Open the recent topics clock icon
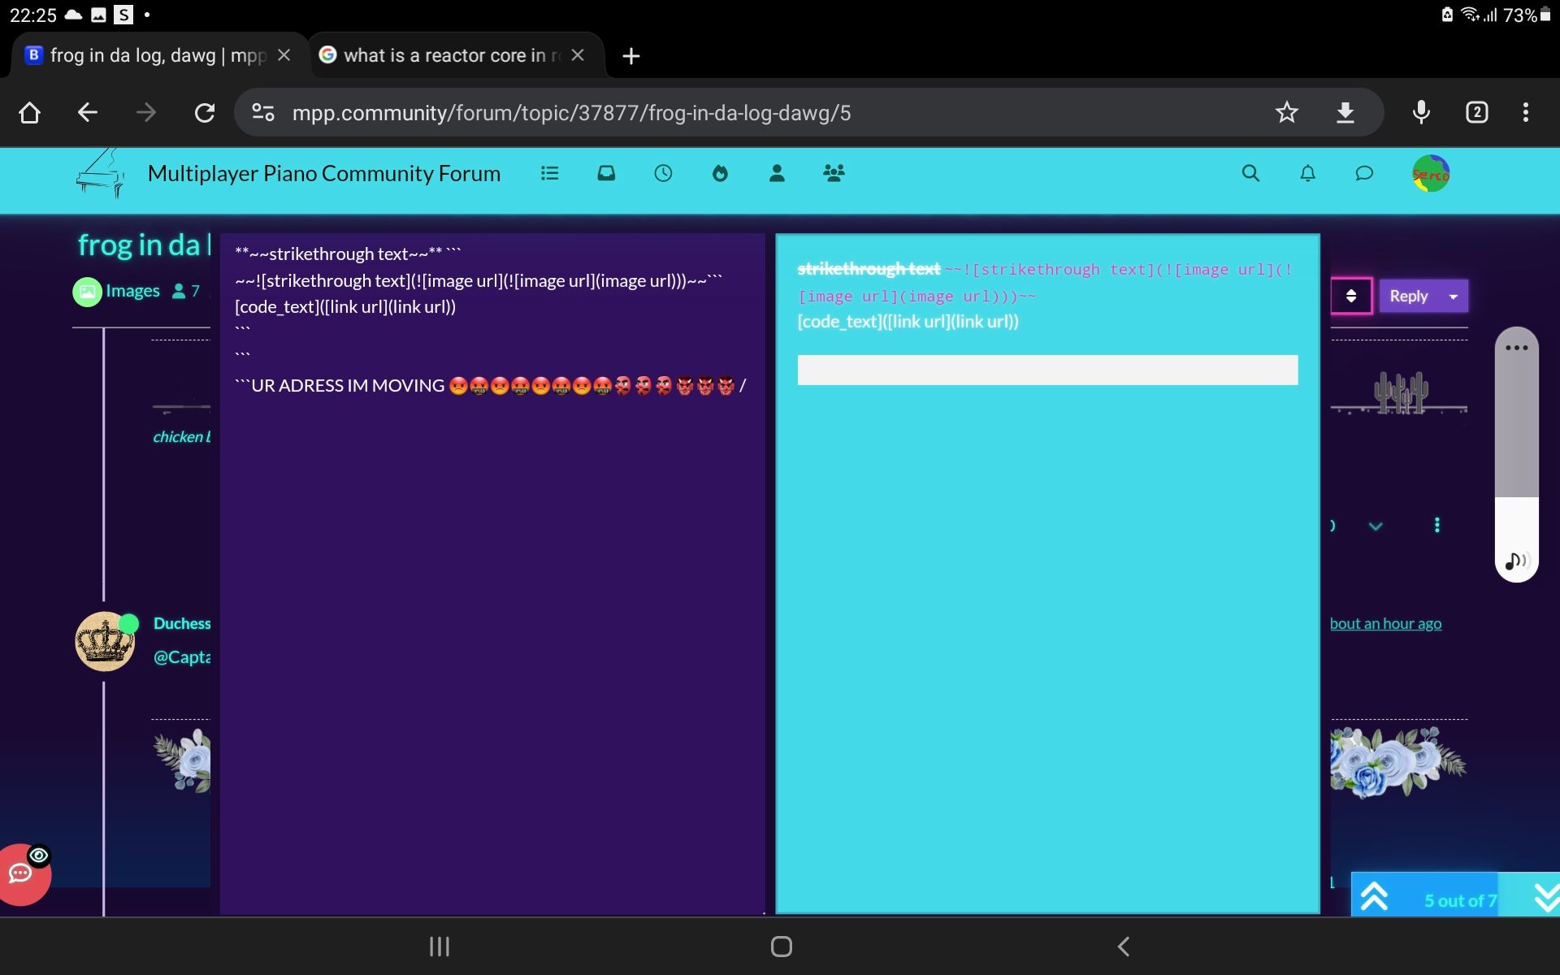Image resolution: width=1560 pixels, height=975 pixels. [x=663, y=173]
